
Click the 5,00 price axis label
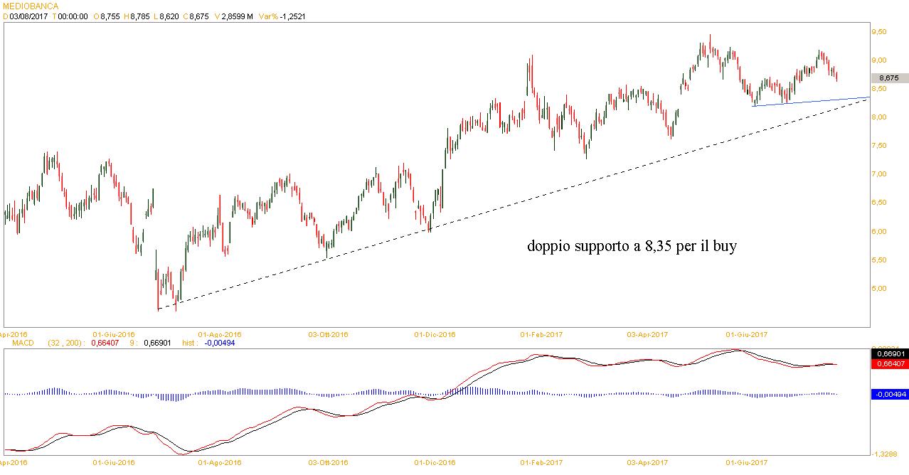(x=879, y=289)
